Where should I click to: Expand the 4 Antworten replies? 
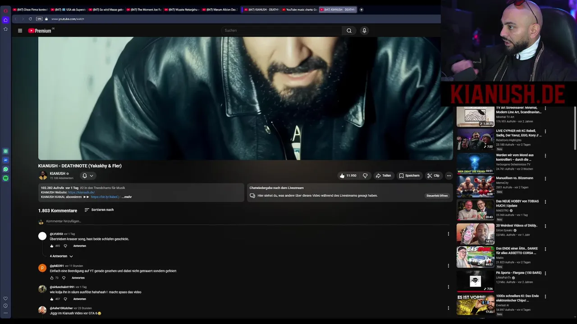click(61, 256)
